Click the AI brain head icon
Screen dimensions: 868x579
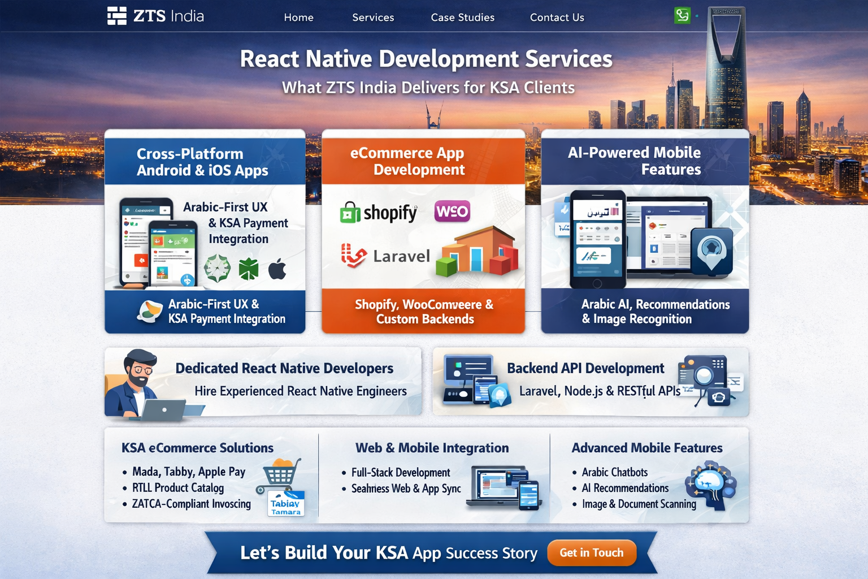click(x=711, y=485)
